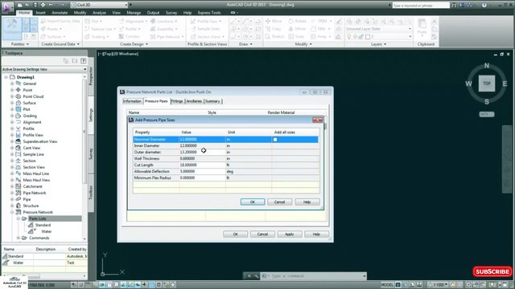Select the Parts Lists tree item

click(x=38, y=218)
